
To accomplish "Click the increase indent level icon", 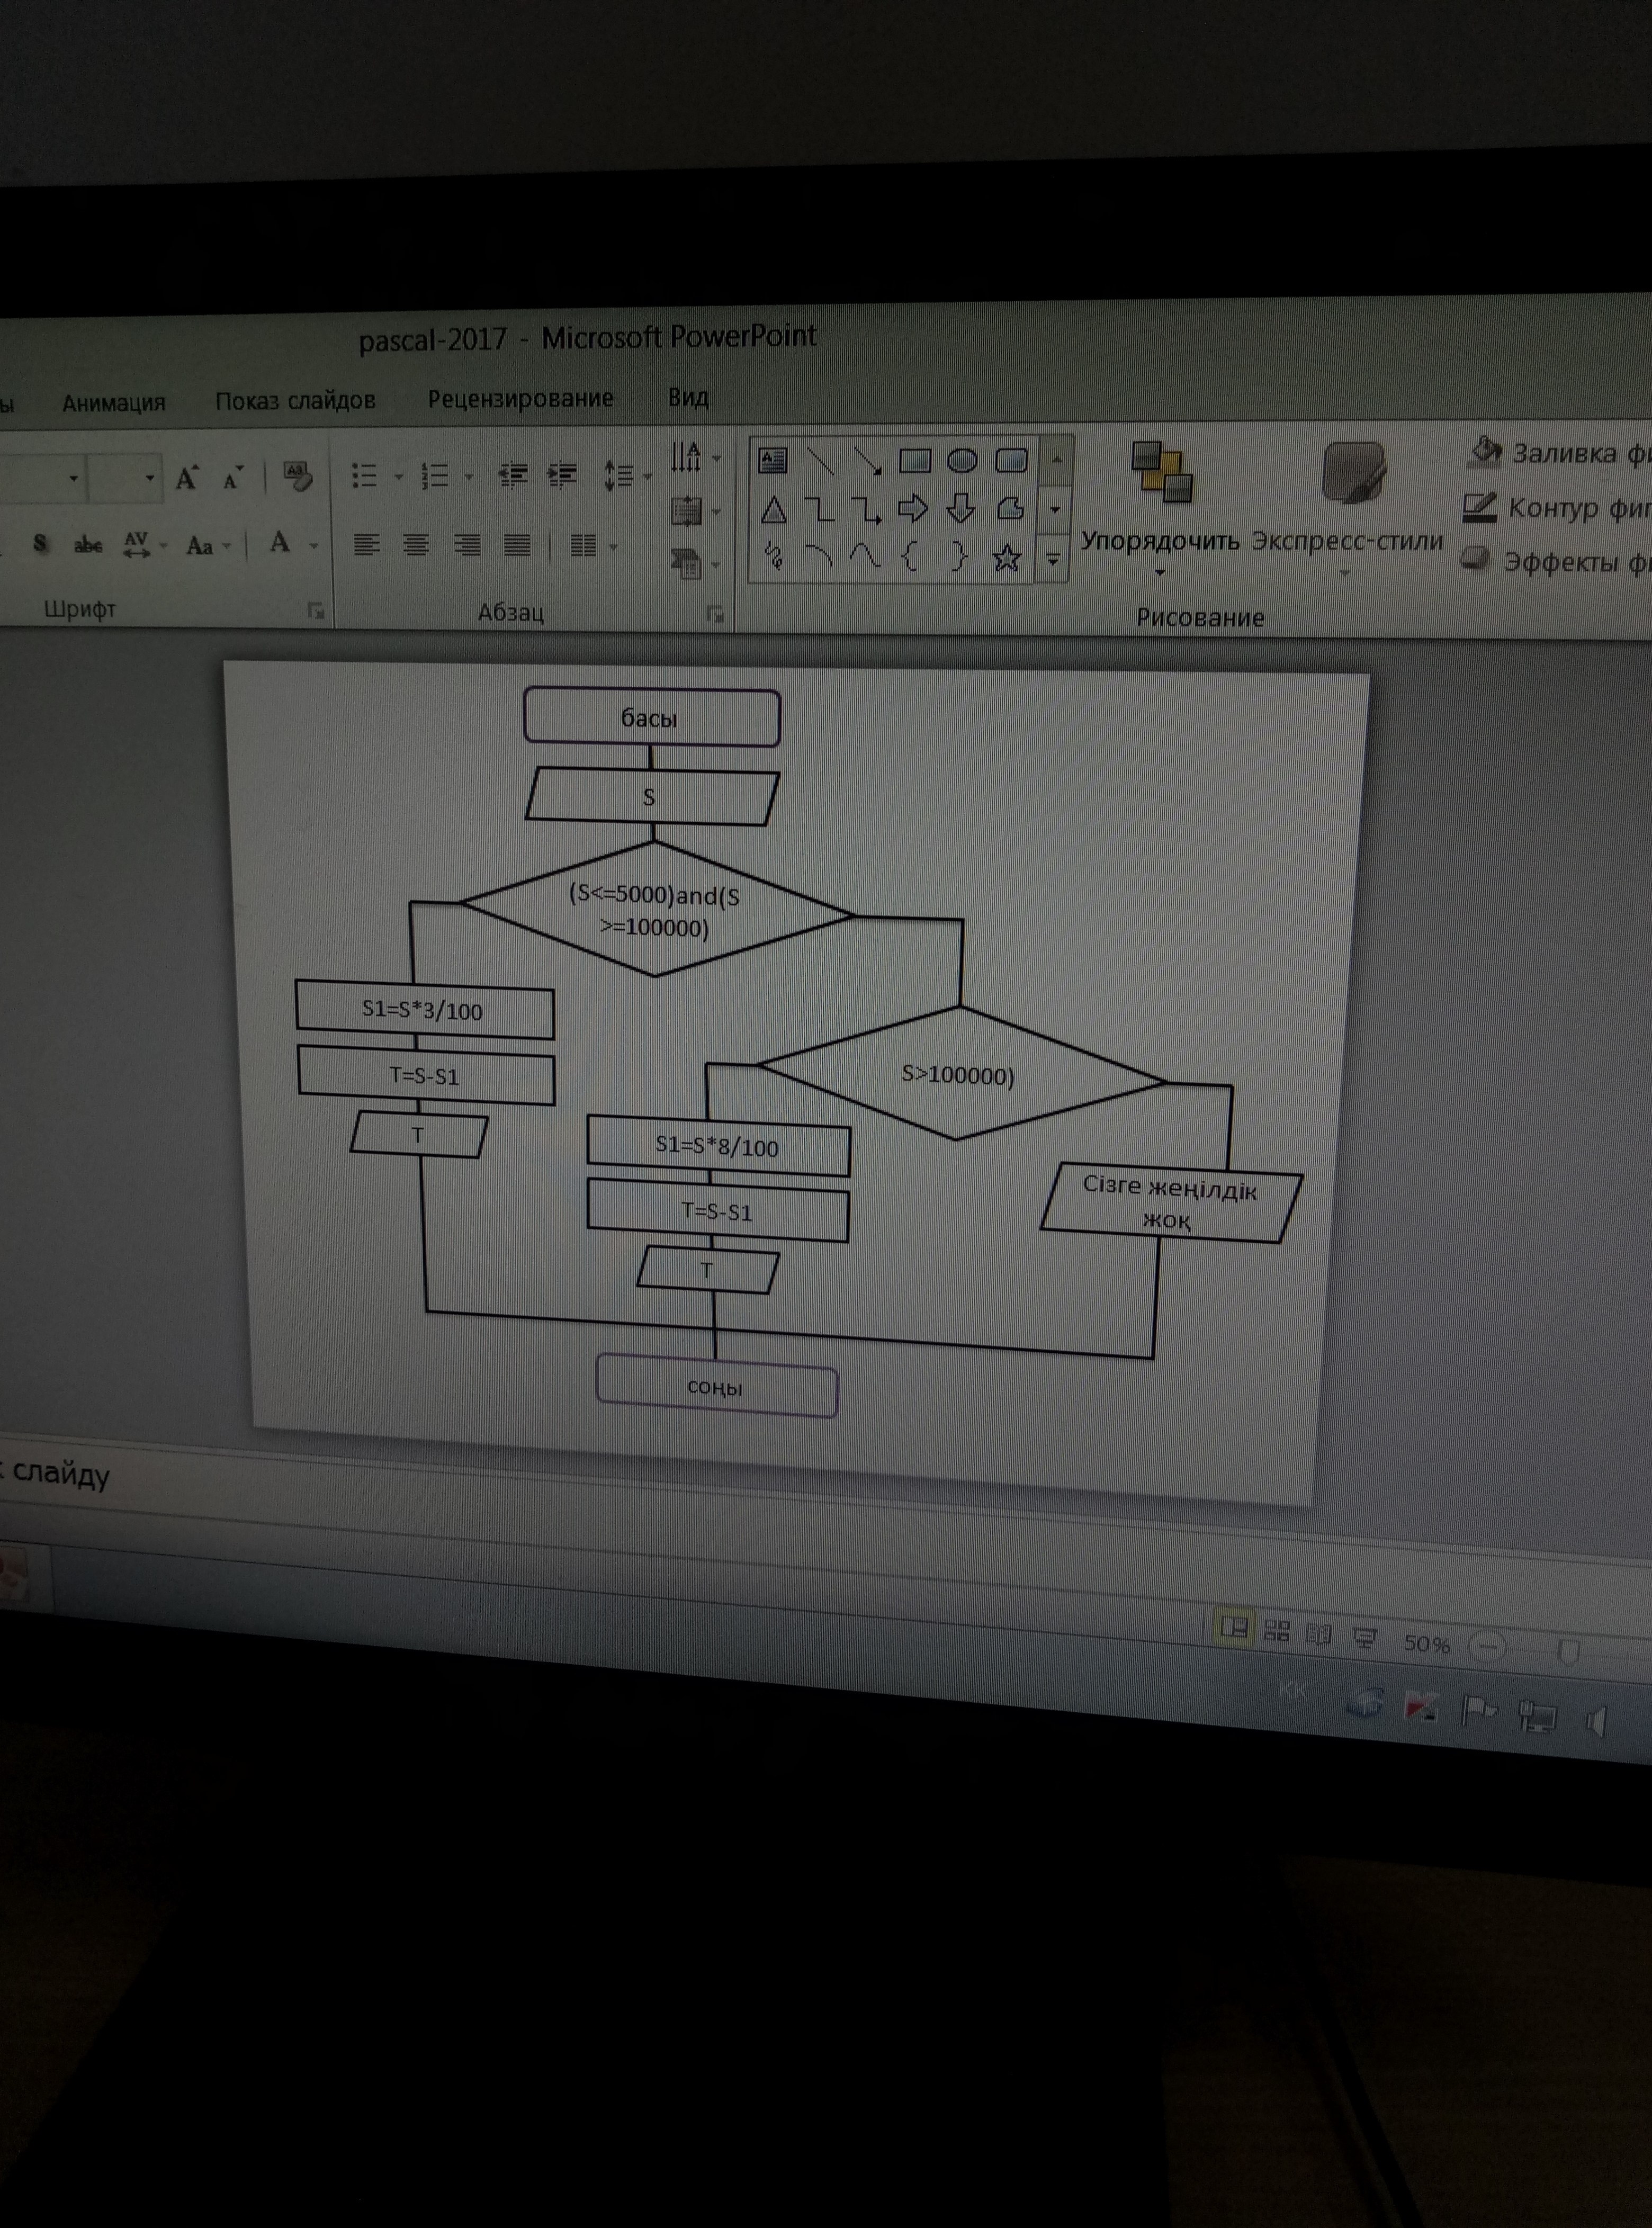I will pyautogui.click(x=562, y=475).
